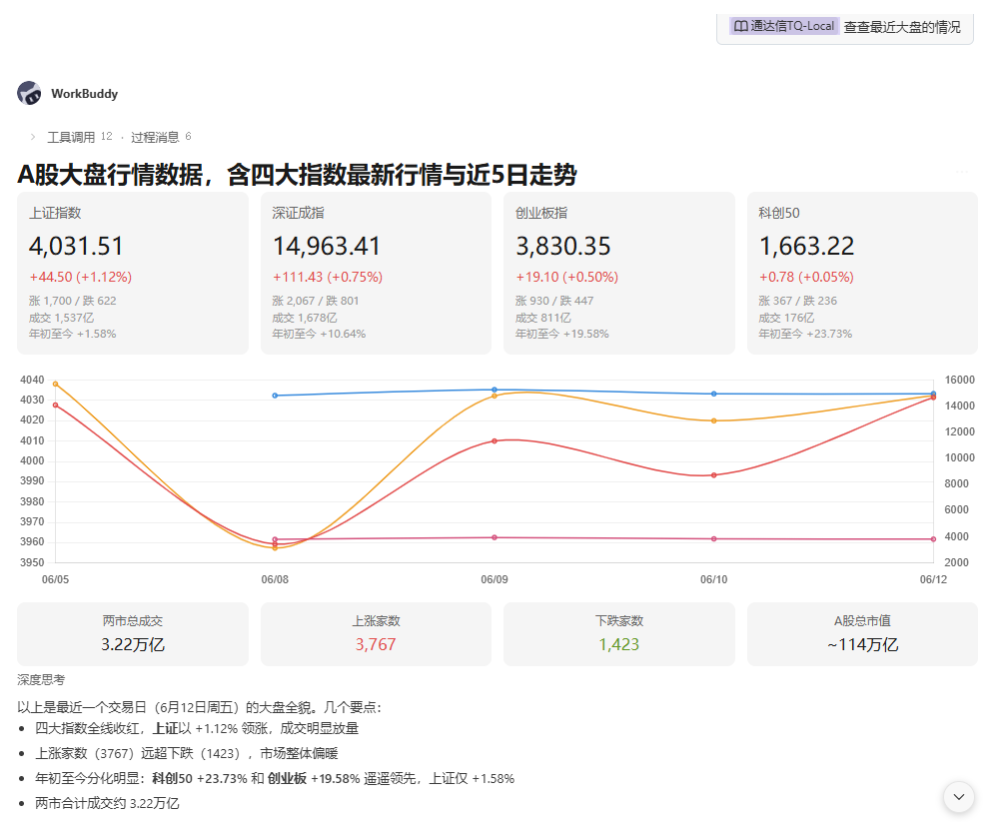This screenshot has height=822, width=991.
Task: Click the WorkBuddy avatar icon
Action: (x=29, y=93)
